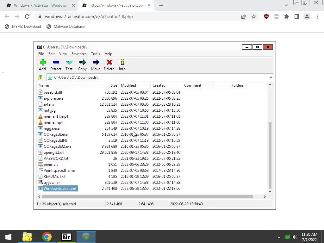Sort files by the Name column header
The image size is (324, 243).
[x=62, y=85]
